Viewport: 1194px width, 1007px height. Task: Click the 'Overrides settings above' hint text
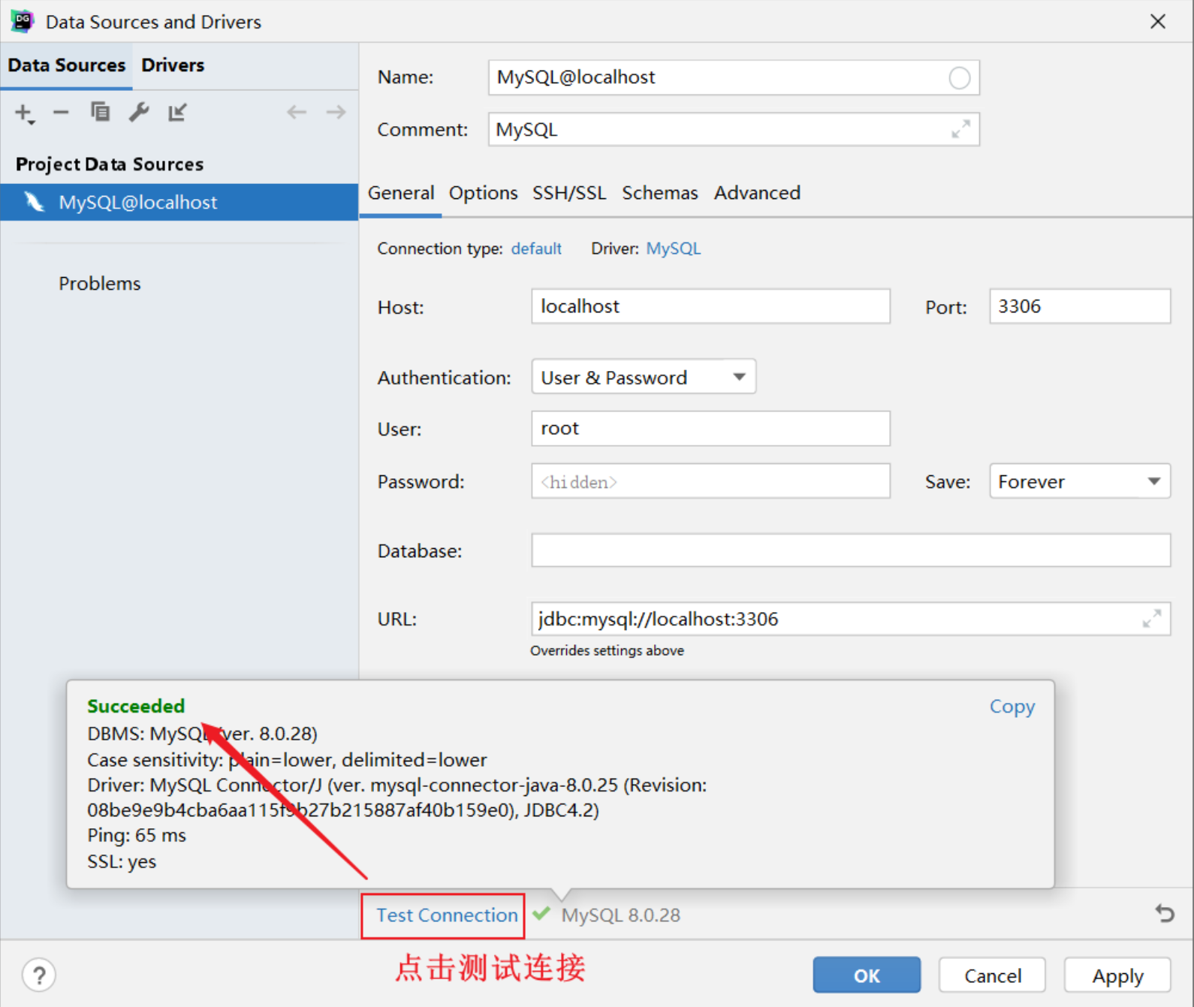[x=607, y=650]
